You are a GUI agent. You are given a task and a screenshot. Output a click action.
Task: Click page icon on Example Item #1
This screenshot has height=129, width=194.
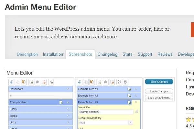[x=129, y=89]
